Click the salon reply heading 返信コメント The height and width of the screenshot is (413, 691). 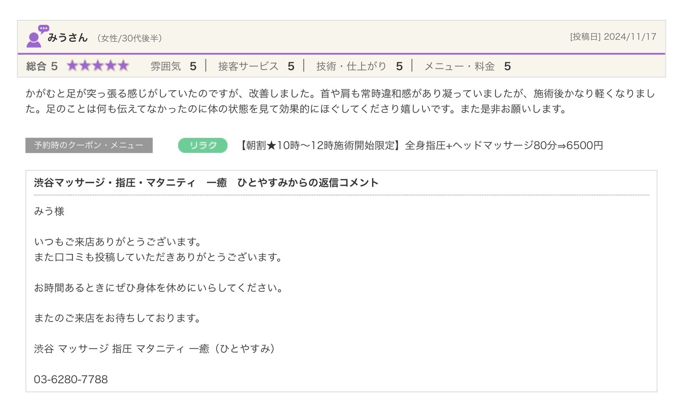(206, 182)
